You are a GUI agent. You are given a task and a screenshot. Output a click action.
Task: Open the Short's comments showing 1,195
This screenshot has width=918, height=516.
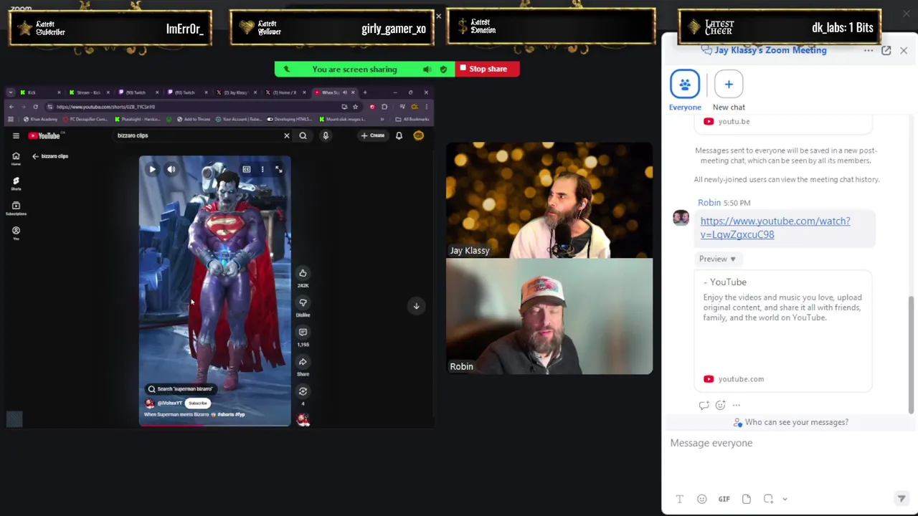(x=303, y=333)
